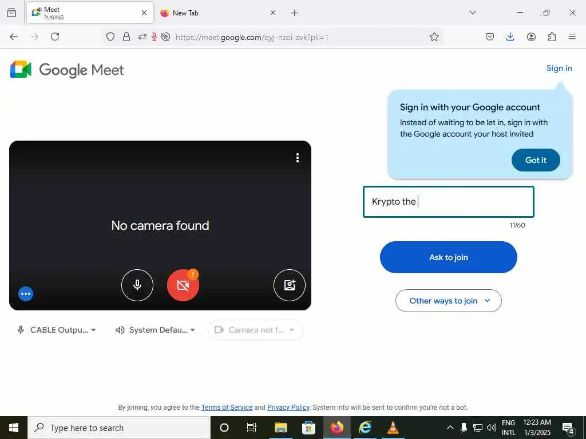Open Cortana circle icon

pos(224,428)
